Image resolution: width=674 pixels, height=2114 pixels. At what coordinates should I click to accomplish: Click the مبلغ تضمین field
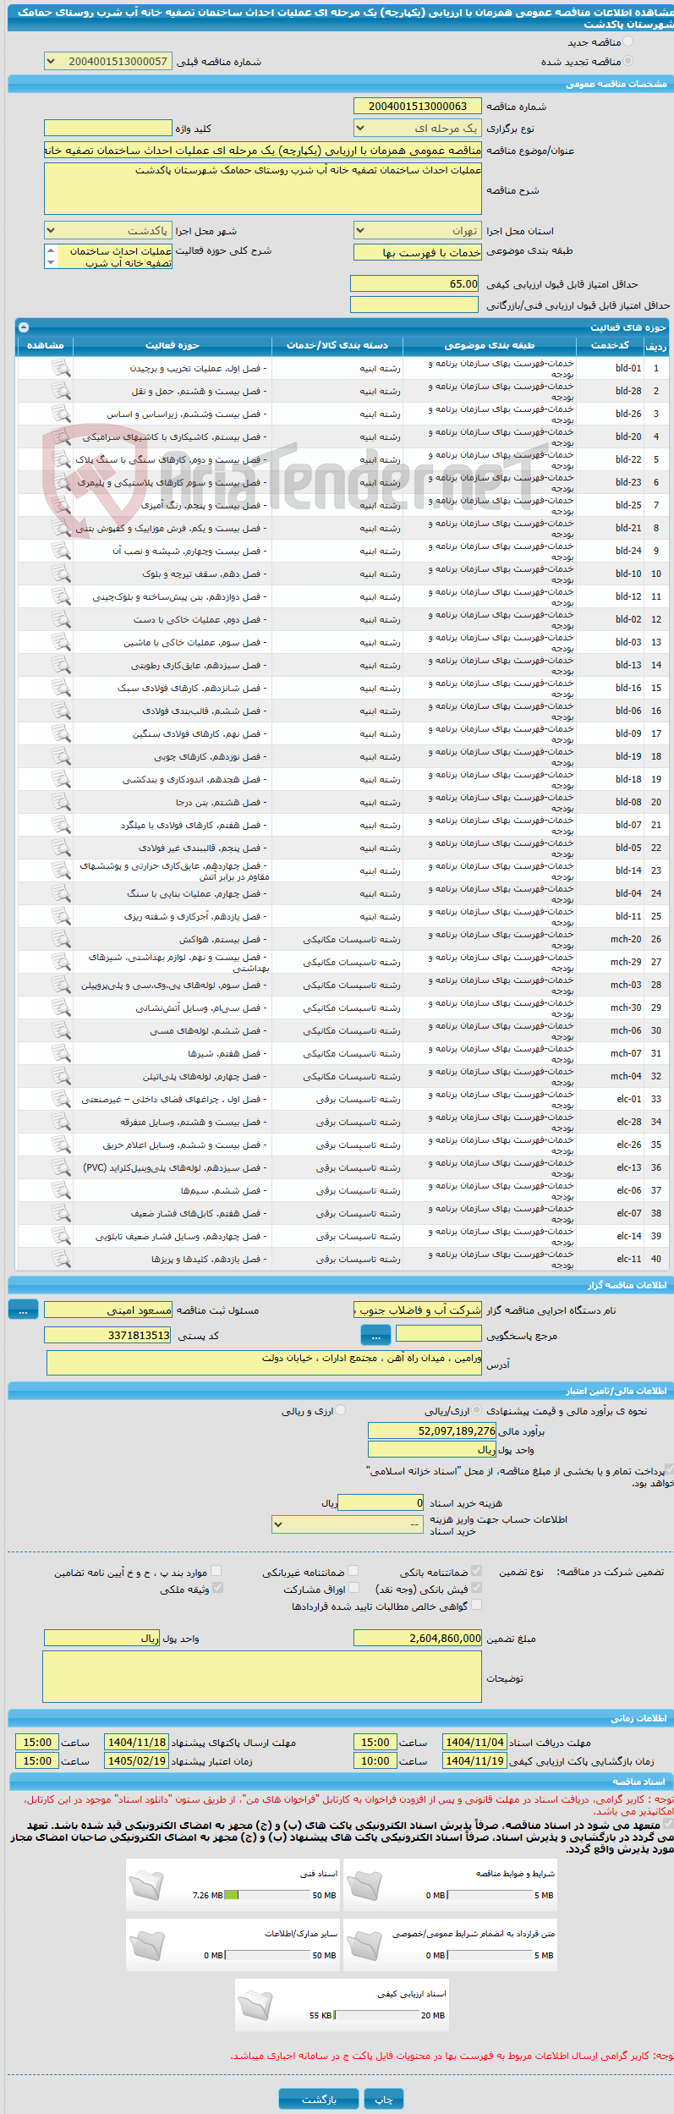pyautogui.click(x=418, y=1639)
